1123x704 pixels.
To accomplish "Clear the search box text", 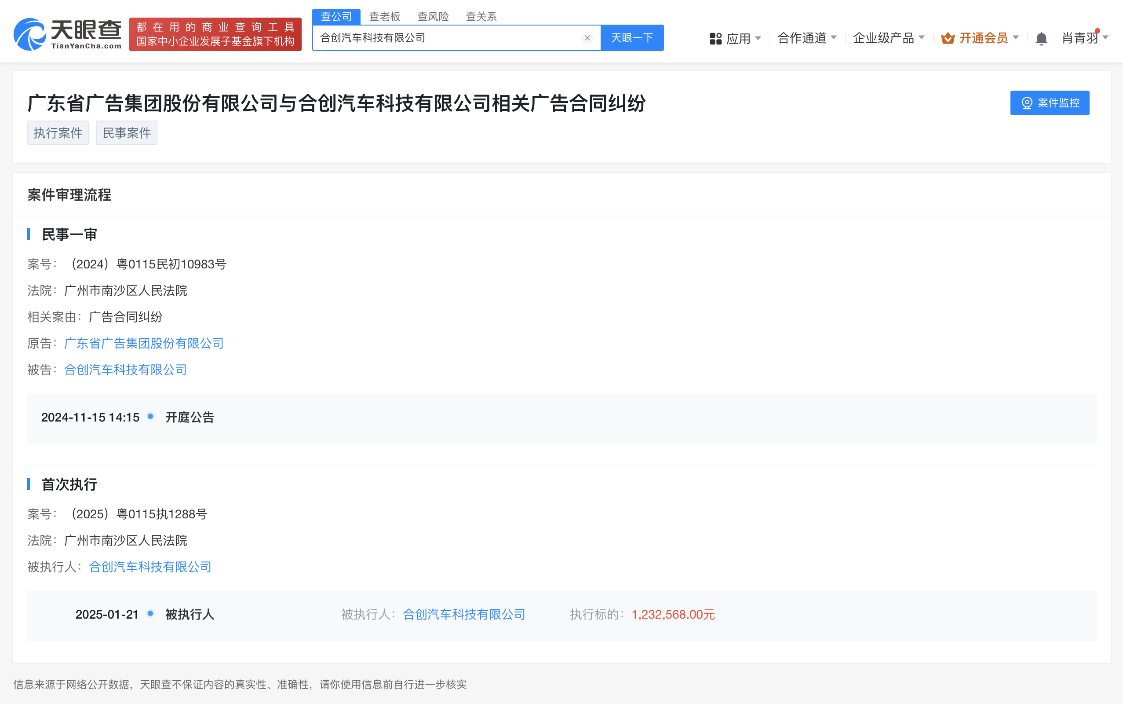I will coord(587,38).
